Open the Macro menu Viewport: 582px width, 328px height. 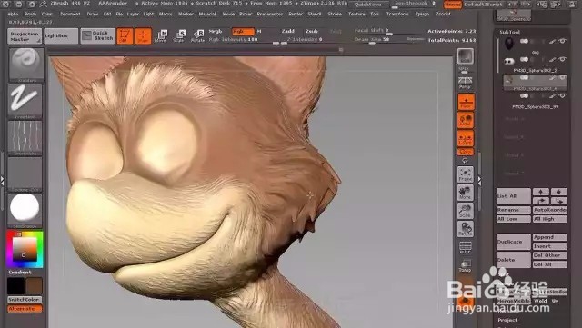(166, 15)
